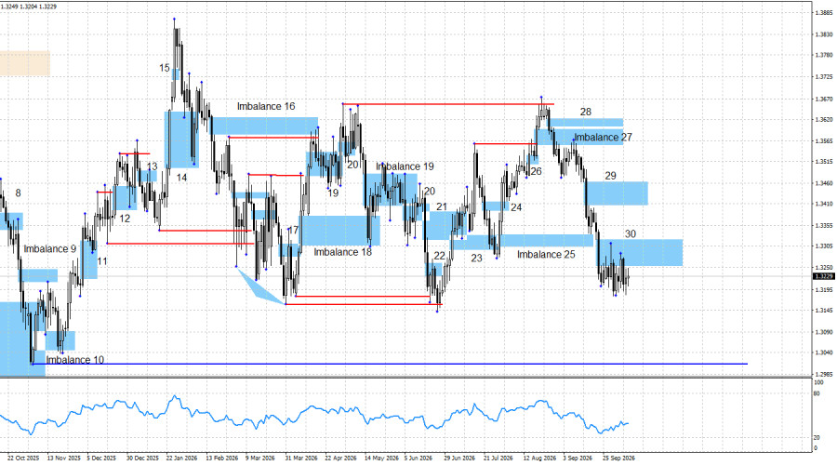837x465 pixels.
Task: Click the number 21 label
Action: (442, 206)
